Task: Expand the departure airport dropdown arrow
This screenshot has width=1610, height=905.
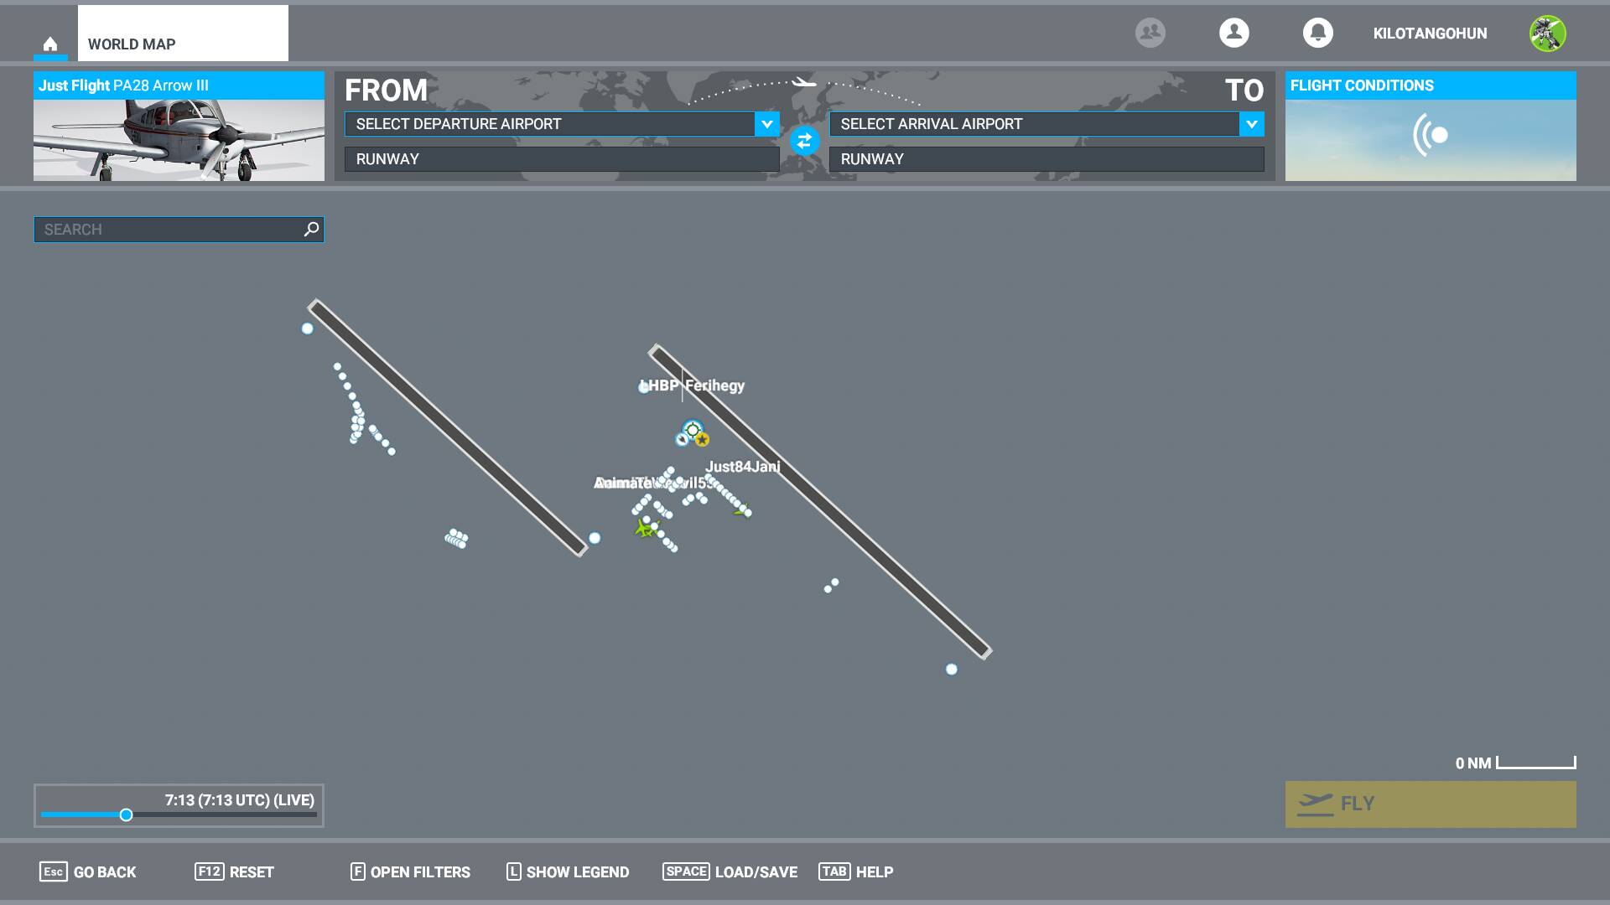Action: click(x=766, y=124)
